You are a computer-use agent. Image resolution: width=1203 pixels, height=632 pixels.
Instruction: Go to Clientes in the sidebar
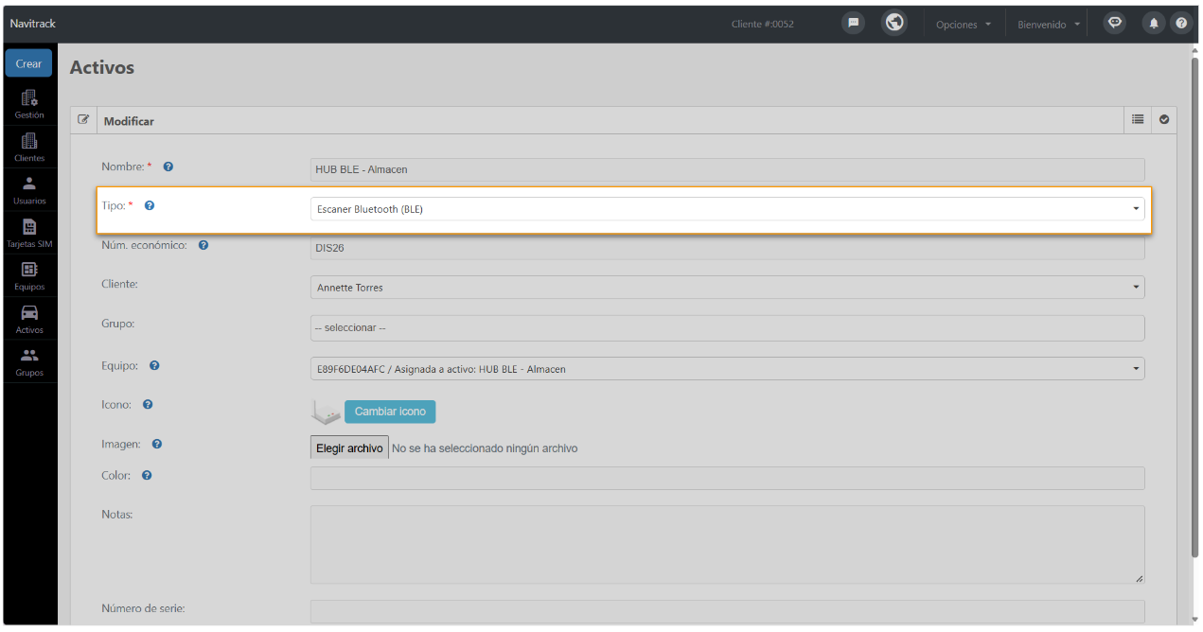click(x=29, y=148)
